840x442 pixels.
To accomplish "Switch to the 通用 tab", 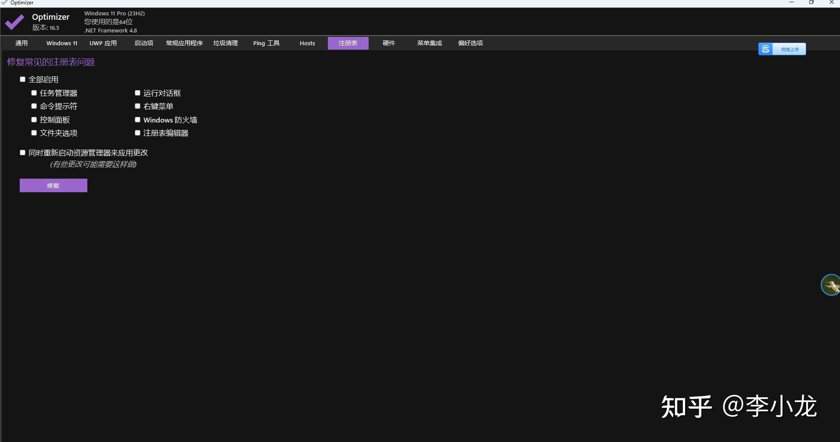I will pyautogui.click(x=21, y=43).
